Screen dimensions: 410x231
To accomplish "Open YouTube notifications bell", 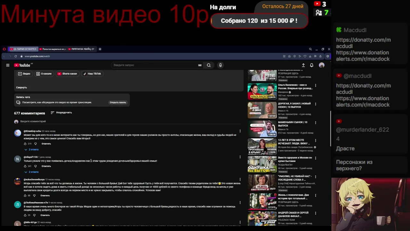I will 312,65.
